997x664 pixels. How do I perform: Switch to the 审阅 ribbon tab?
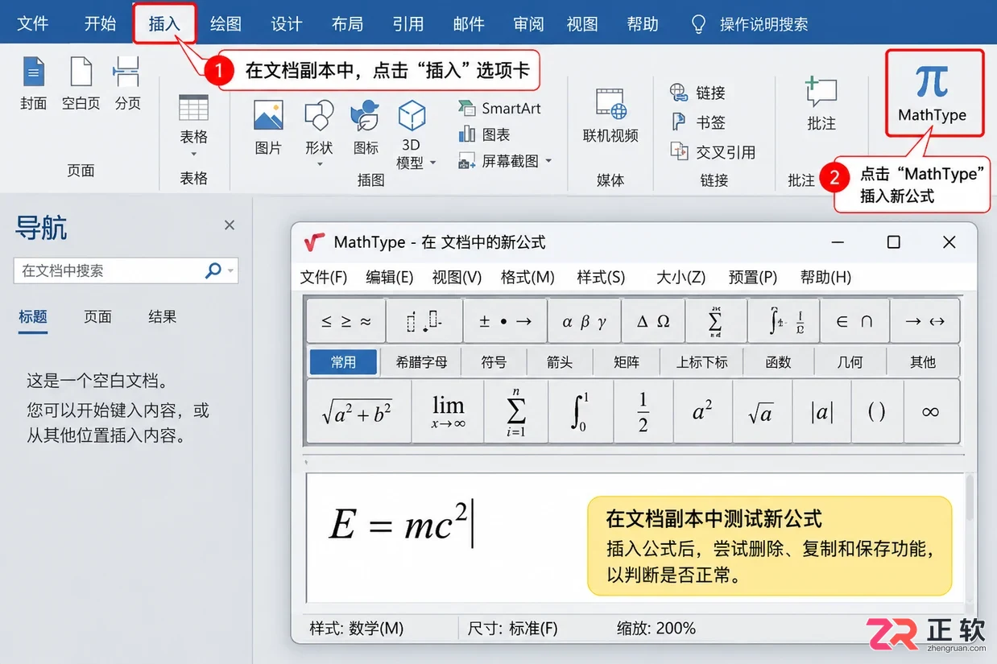529,24
